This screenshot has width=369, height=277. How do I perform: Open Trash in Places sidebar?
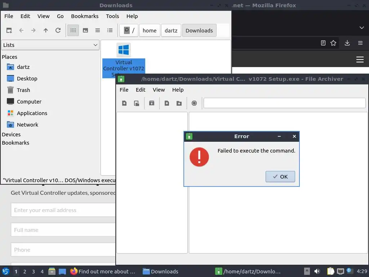[x=23, y=90]
